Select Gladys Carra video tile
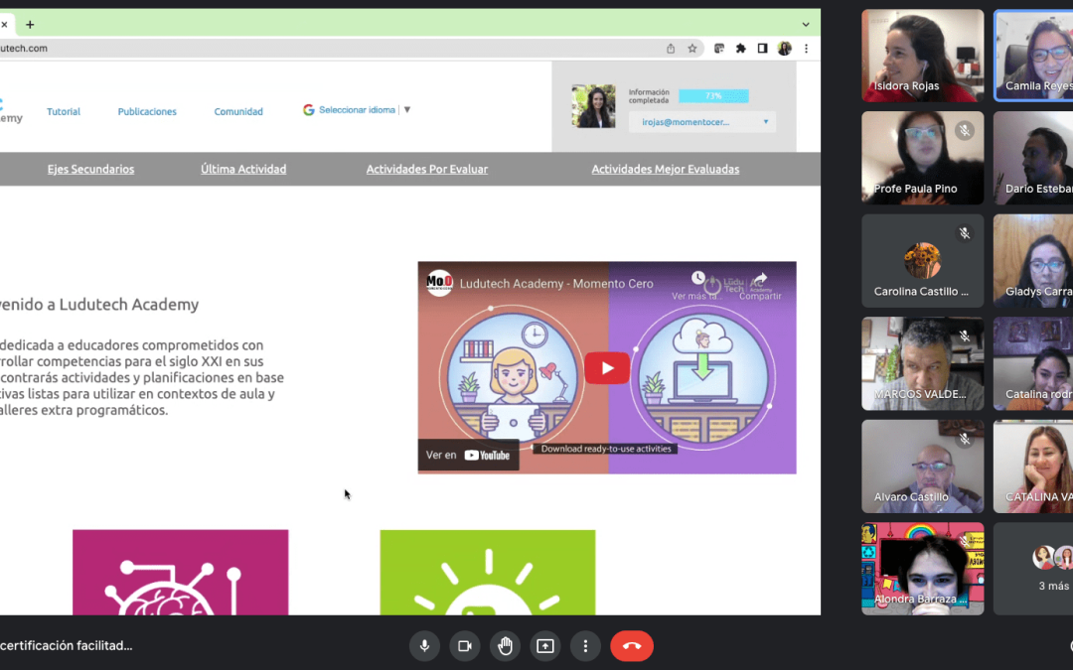 [x=1033, y=260]
